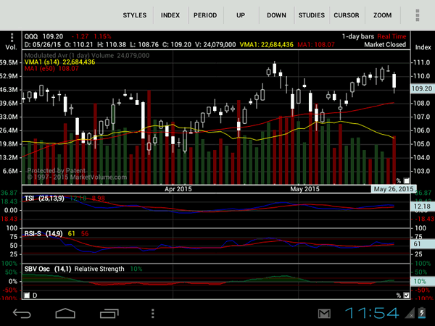Open the overflow menu at top right
Screen dimensions: 435x326
[x=418, y=15]
